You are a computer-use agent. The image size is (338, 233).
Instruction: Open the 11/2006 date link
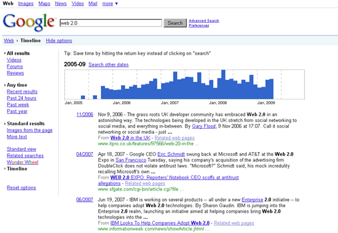[x=85, y=115]
